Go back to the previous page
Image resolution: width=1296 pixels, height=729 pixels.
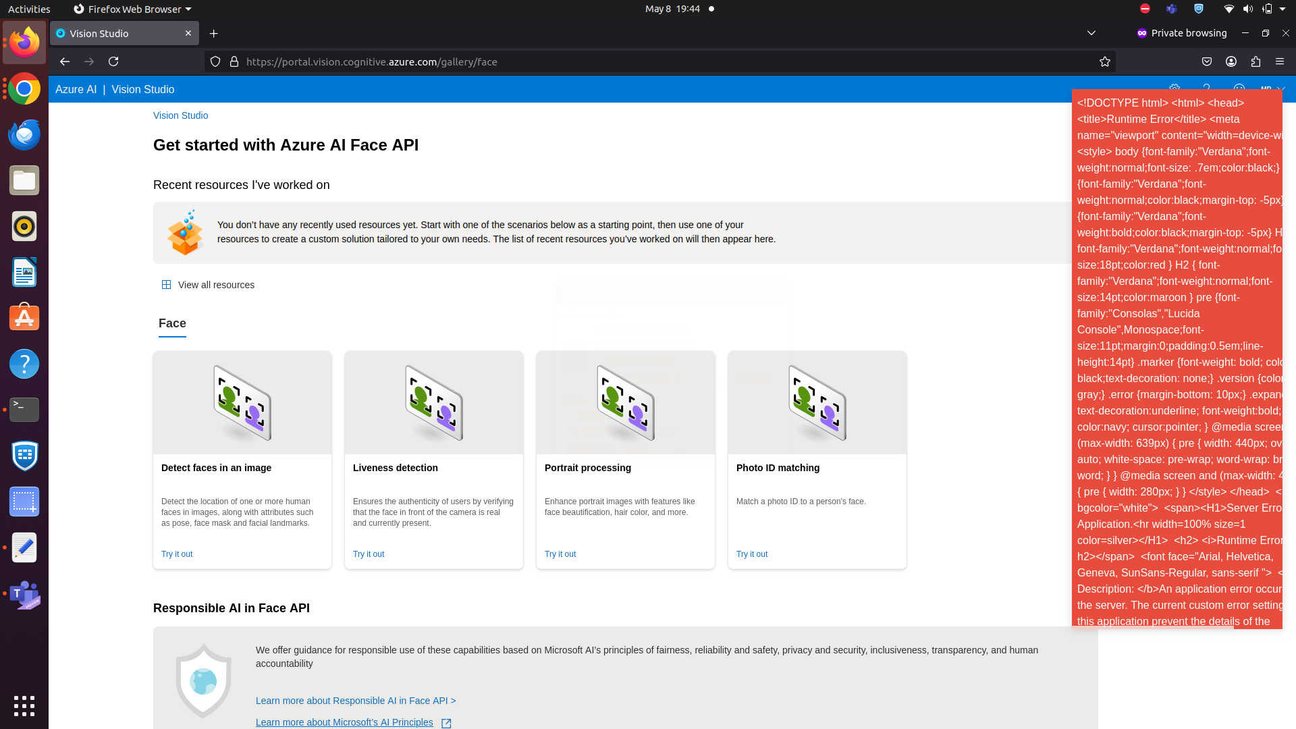click(x=65, y=61)
